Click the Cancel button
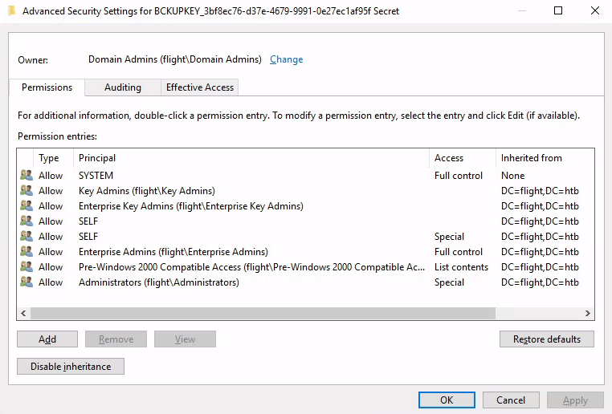This screenshot has width=612, height=414. click(511, 400)
